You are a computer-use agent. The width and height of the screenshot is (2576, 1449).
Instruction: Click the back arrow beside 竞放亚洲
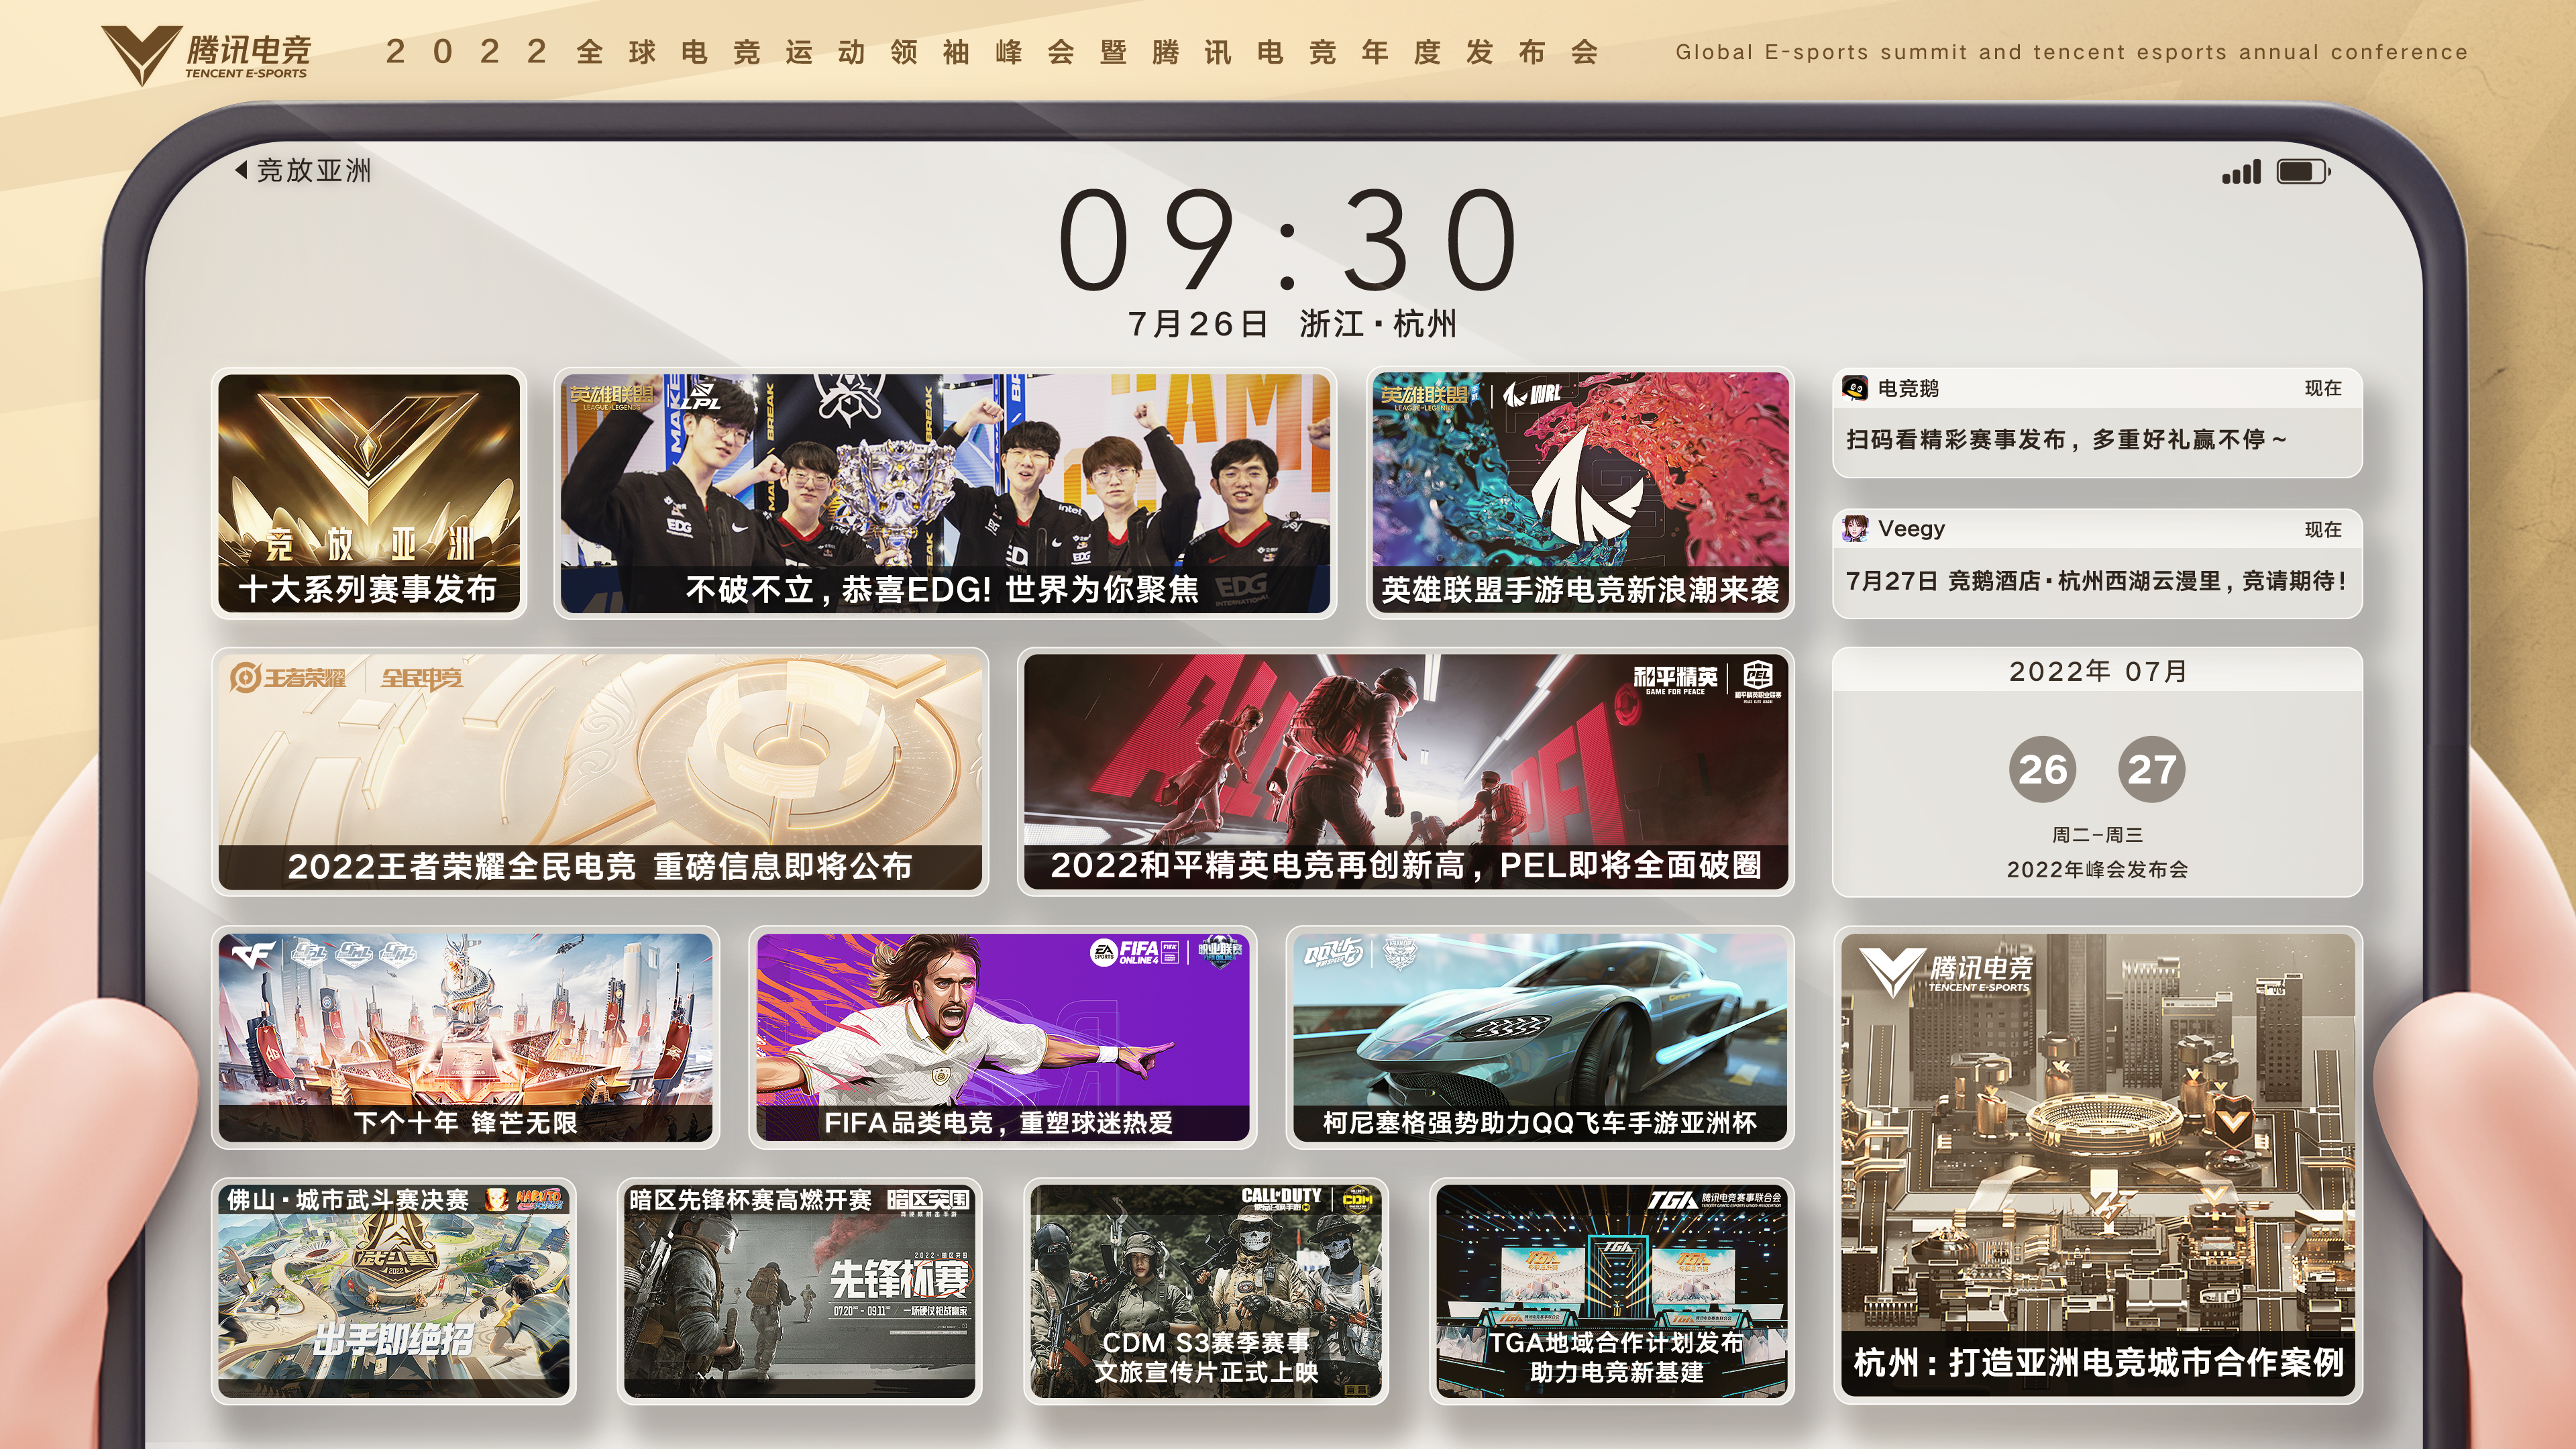point(241,170)
